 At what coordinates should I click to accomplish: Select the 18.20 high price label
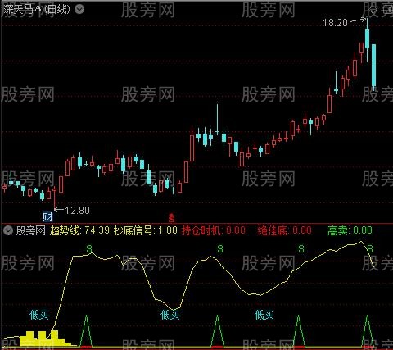[335, 23]
